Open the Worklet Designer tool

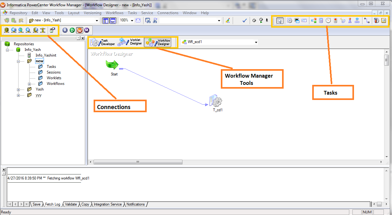tap(130, 42)
